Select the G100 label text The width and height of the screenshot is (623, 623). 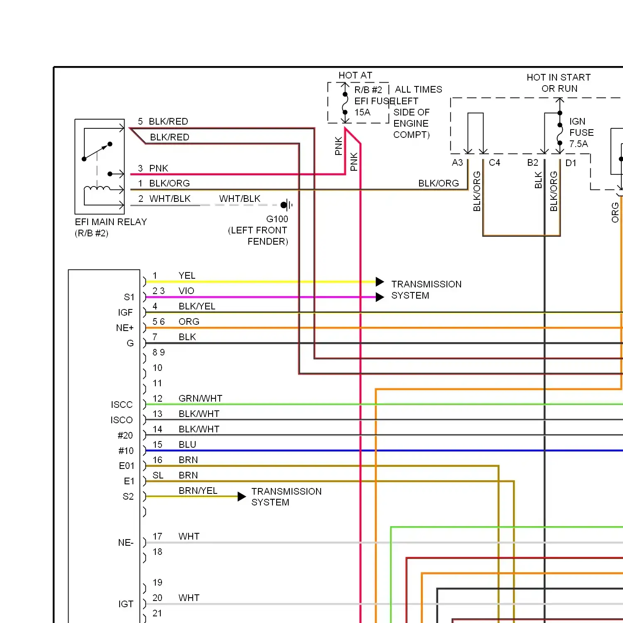(277, 219)
